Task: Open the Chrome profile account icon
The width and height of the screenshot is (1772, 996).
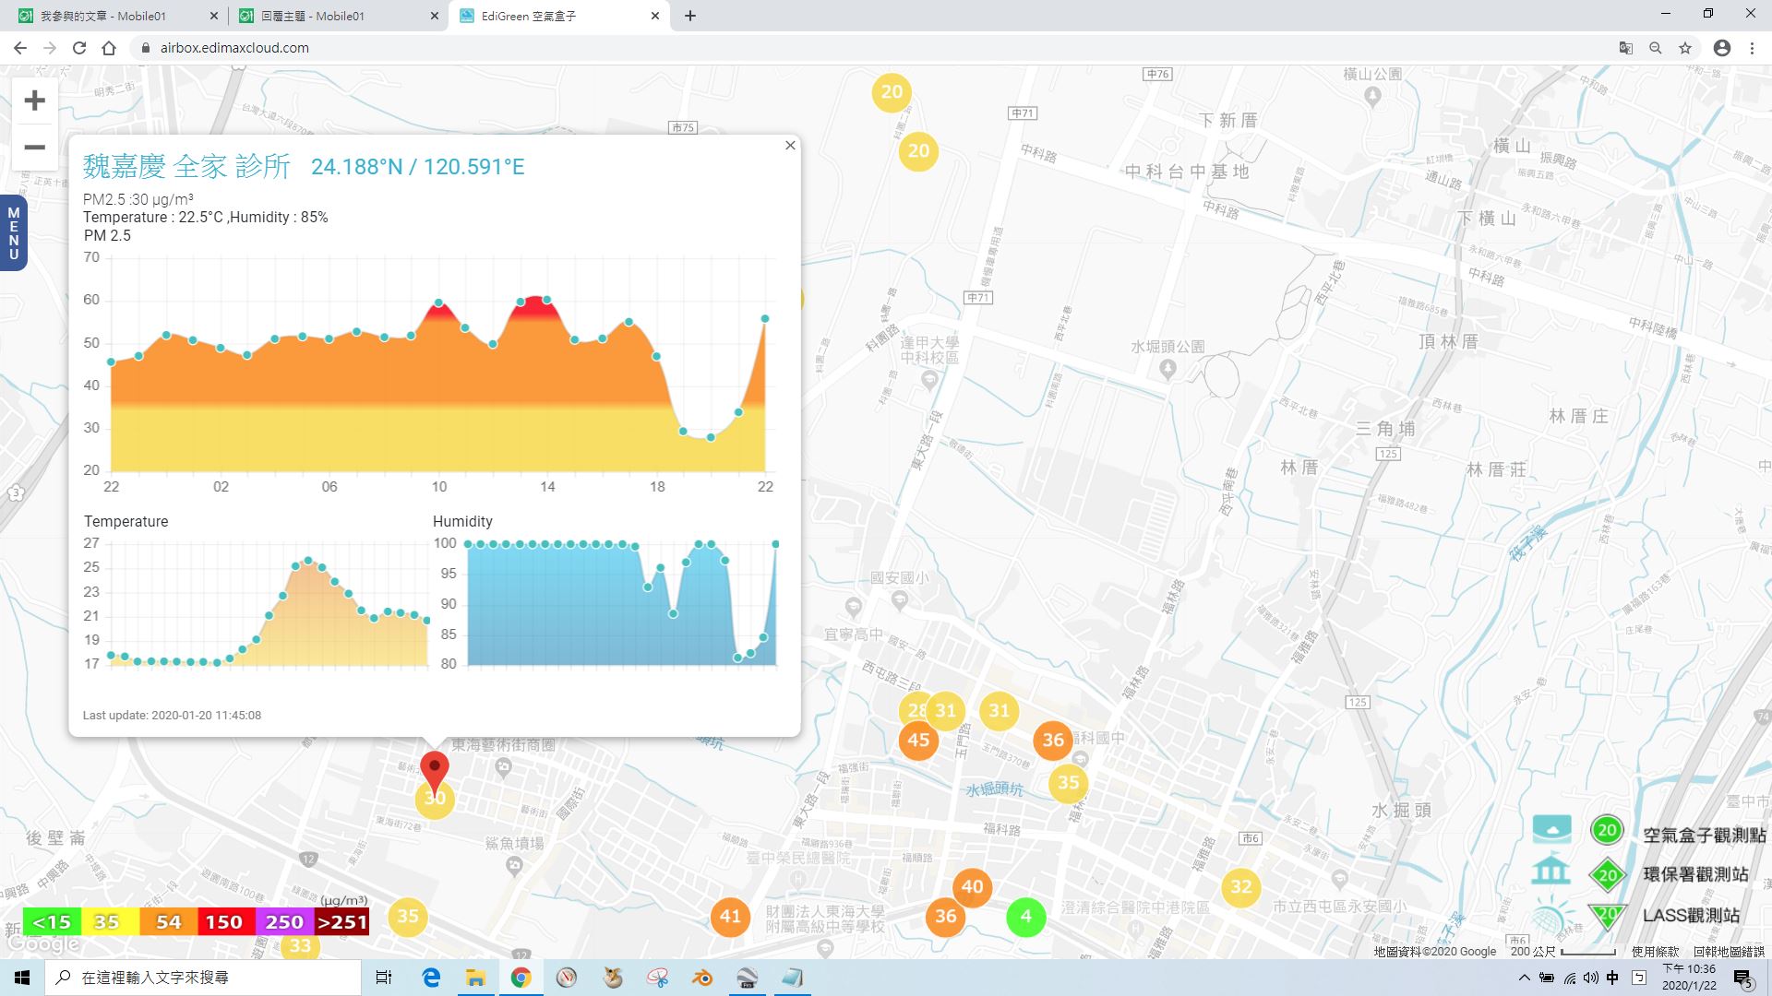Action: (x=1722, y=48)
